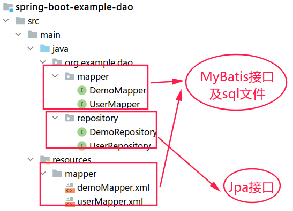Click the spring-boot-example-dao module icon
Screen dimensions: 293x211
[8, 7]
